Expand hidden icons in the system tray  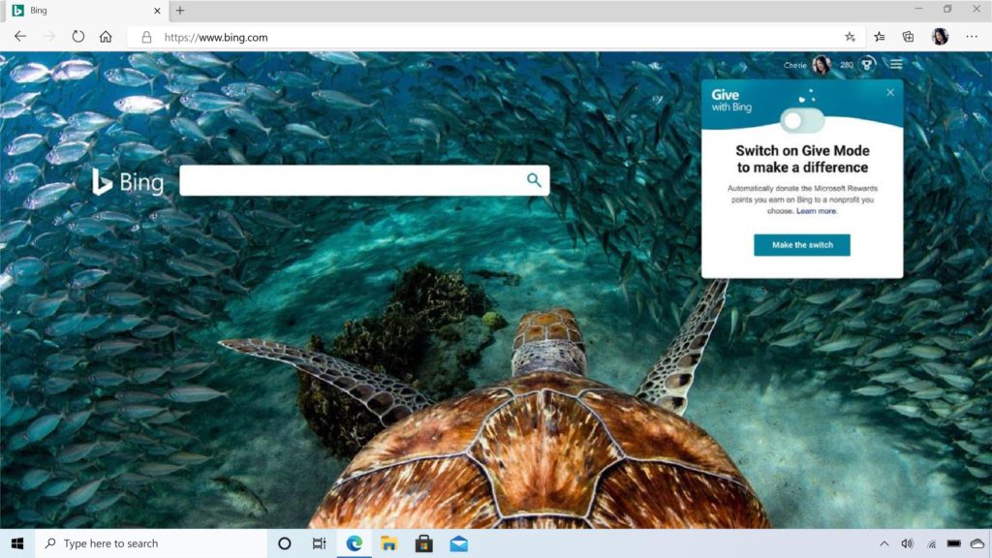point(883,543)
